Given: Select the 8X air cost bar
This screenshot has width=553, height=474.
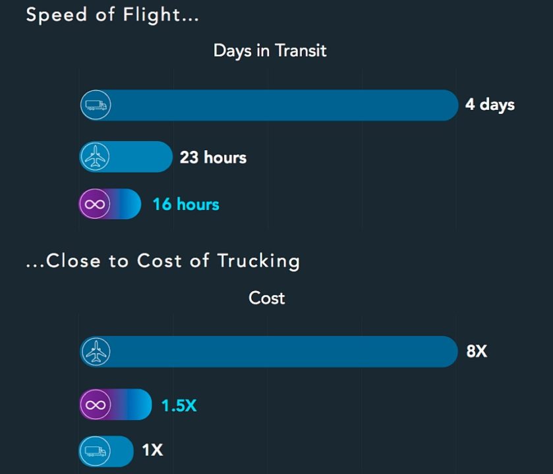Looking at the screenshot, I should tap(269, 352).
